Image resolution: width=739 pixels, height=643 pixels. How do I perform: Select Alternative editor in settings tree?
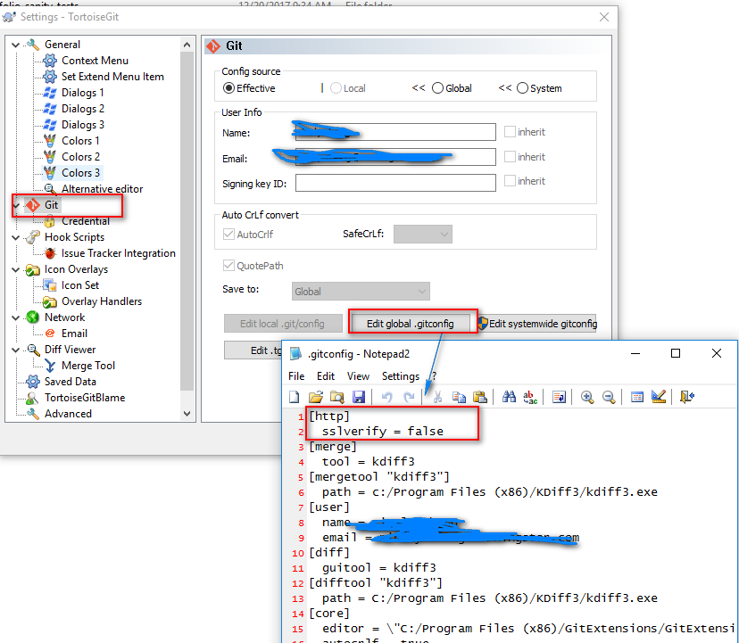coord(103,189)
